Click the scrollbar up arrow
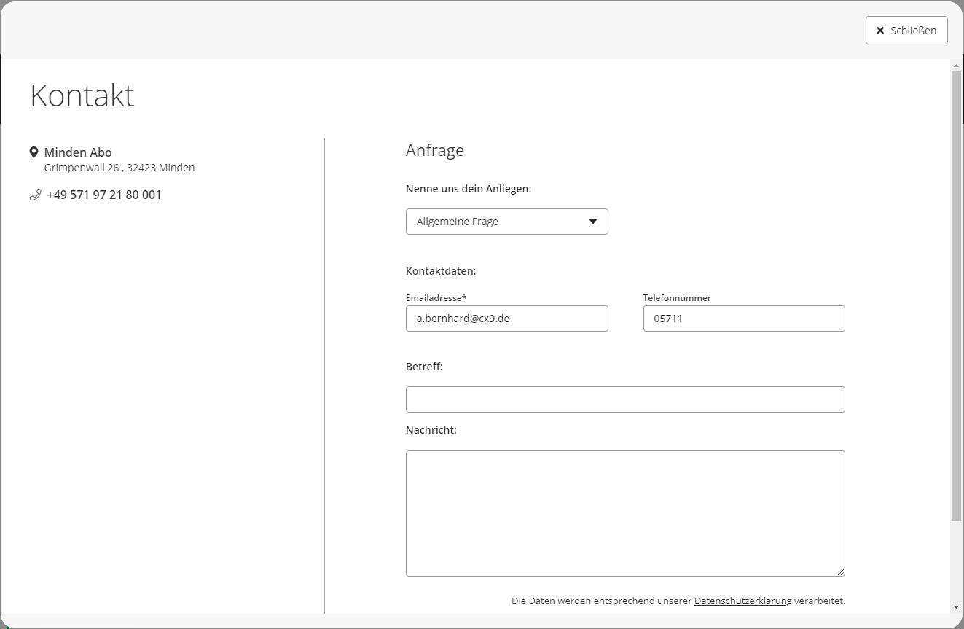Viewport: 964px width, 629px height. click(956, 66)
